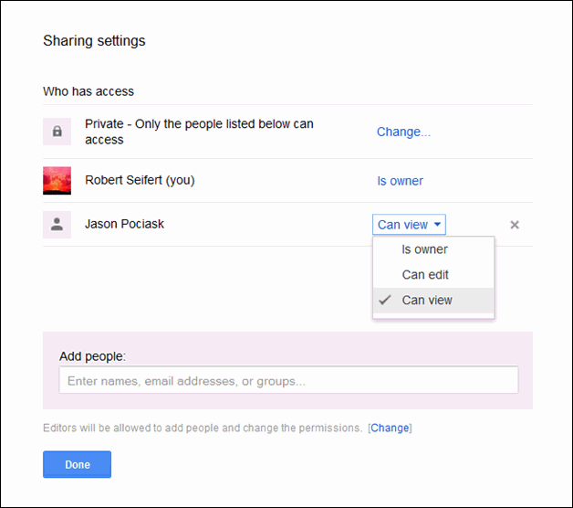Viewport: 573px width, 508px height.
Task: Click the Sharing settings heading
Action: [x=94, y=40]
